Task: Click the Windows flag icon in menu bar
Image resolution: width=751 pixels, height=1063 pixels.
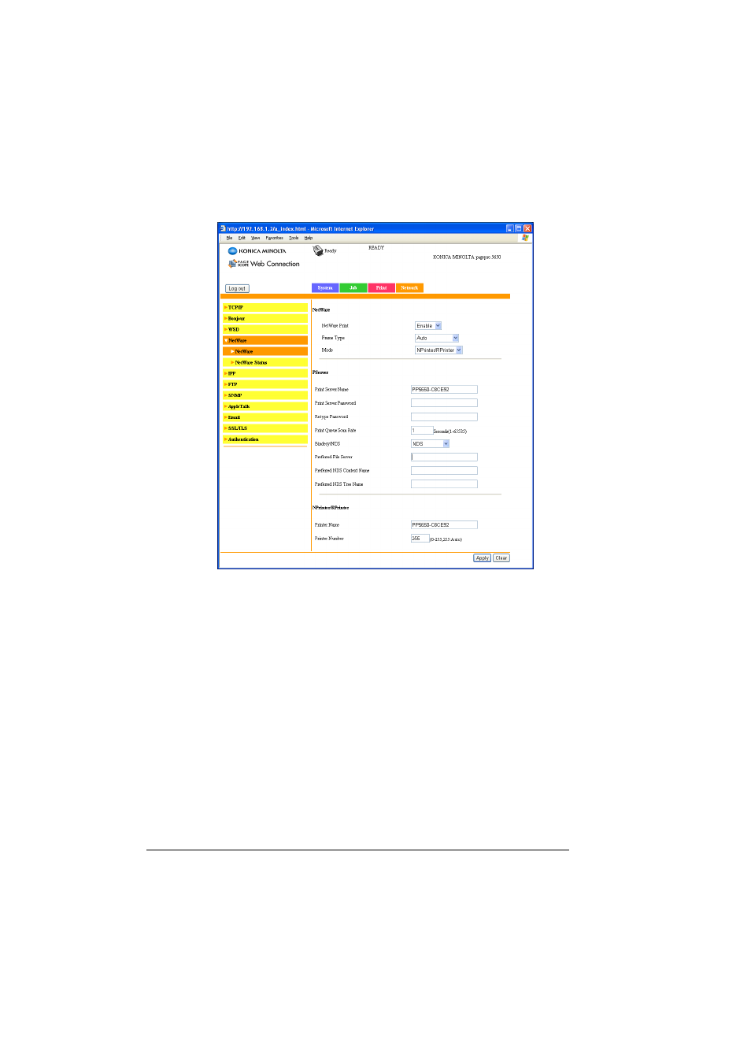Action: pyautogui.click(x=525, y=237)
